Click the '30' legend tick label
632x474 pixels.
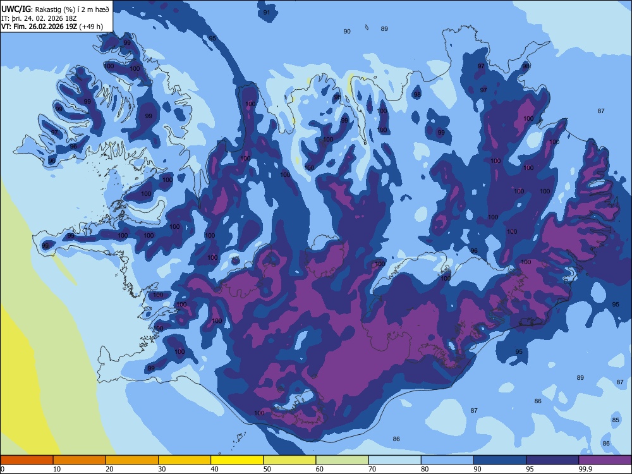coord(162,469)
